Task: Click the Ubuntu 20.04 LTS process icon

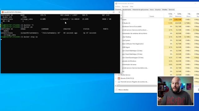Action: tap(119, 78)
